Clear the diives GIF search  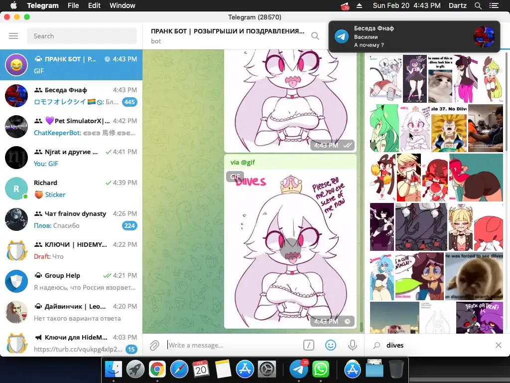coord(498,345)
